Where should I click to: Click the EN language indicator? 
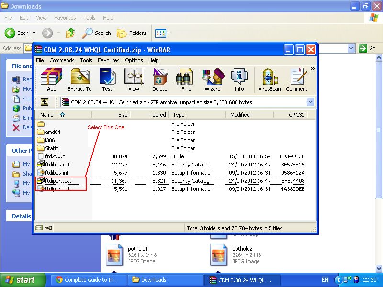(325, 280)
